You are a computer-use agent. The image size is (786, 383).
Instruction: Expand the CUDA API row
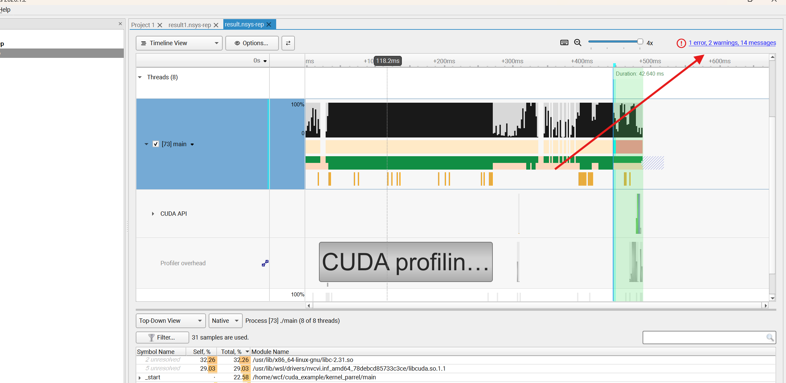(x=153, y=214)
